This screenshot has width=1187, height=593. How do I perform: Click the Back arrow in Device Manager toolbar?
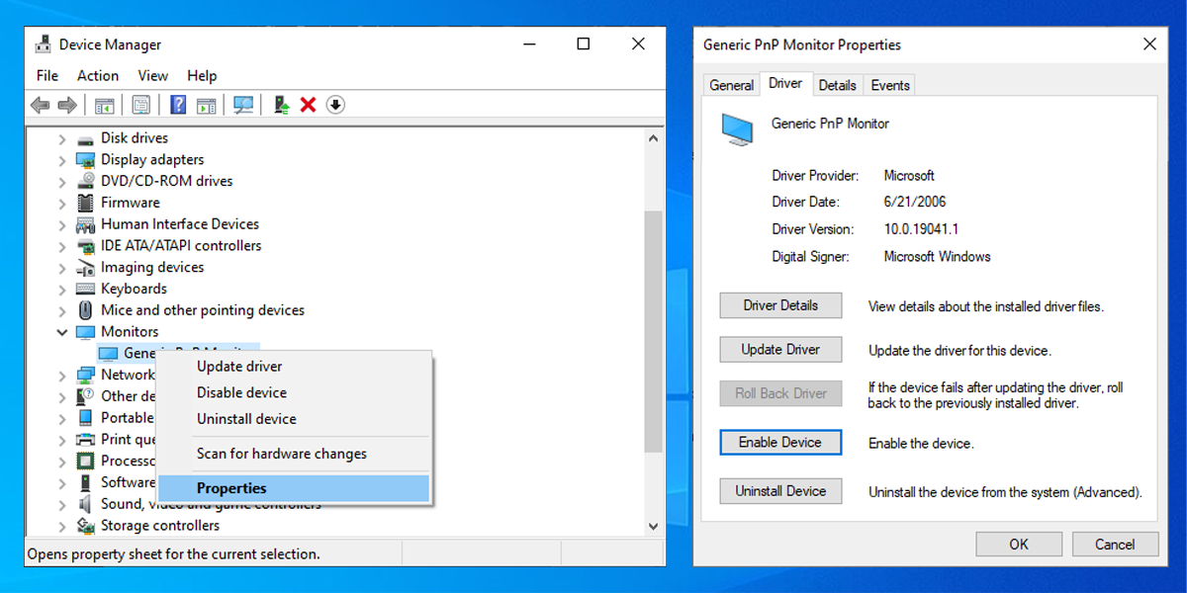(41, 105)
